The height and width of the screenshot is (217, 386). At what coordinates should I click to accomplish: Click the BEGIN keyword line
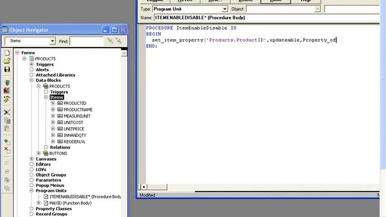click(x=154, y=34)
